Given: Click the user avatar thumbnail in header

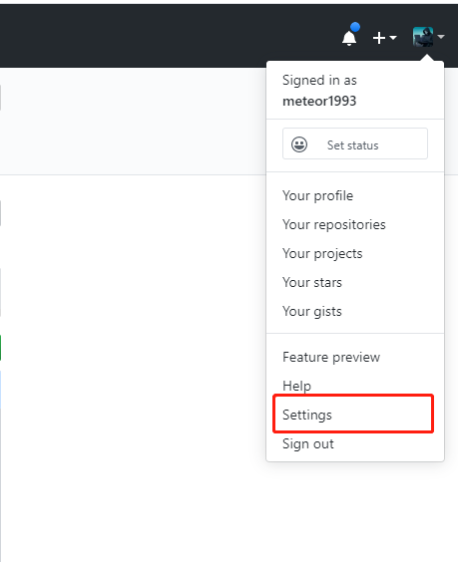Looking at the screenshot, I should [x=423, y=37].
